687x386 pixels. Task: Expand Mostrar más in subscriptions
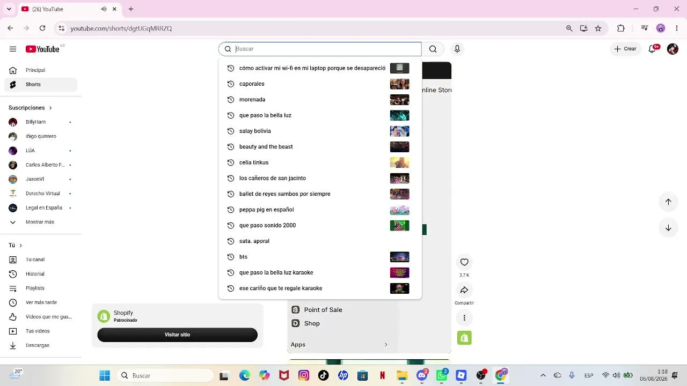39,222
